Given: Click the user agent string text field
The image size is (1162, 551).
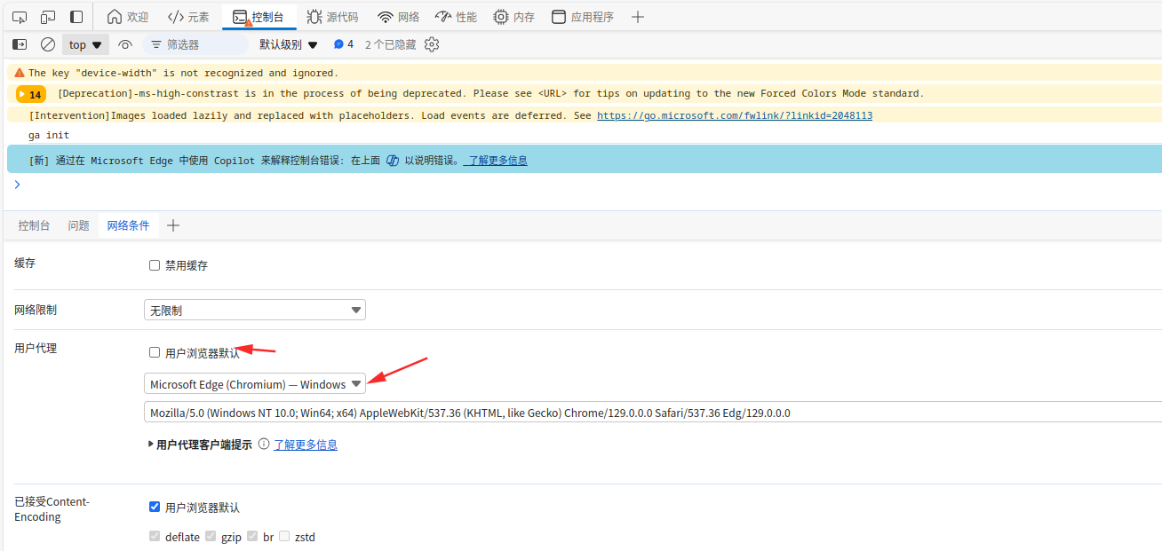Looking at the screenshot, I should pos(653,413).
